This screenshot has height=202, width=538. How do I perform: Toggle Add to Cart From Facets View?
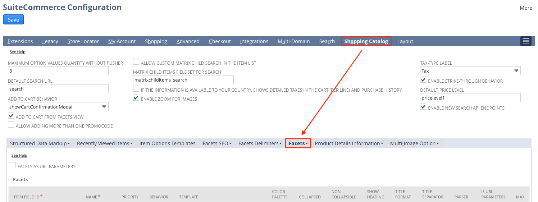(11, 116)
